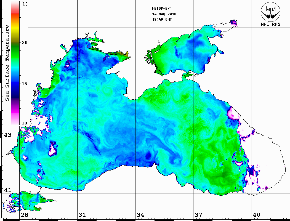This screenshot has height=221, width=290.
Task: Click the temperature color scale bar
Action: (15, 63)
